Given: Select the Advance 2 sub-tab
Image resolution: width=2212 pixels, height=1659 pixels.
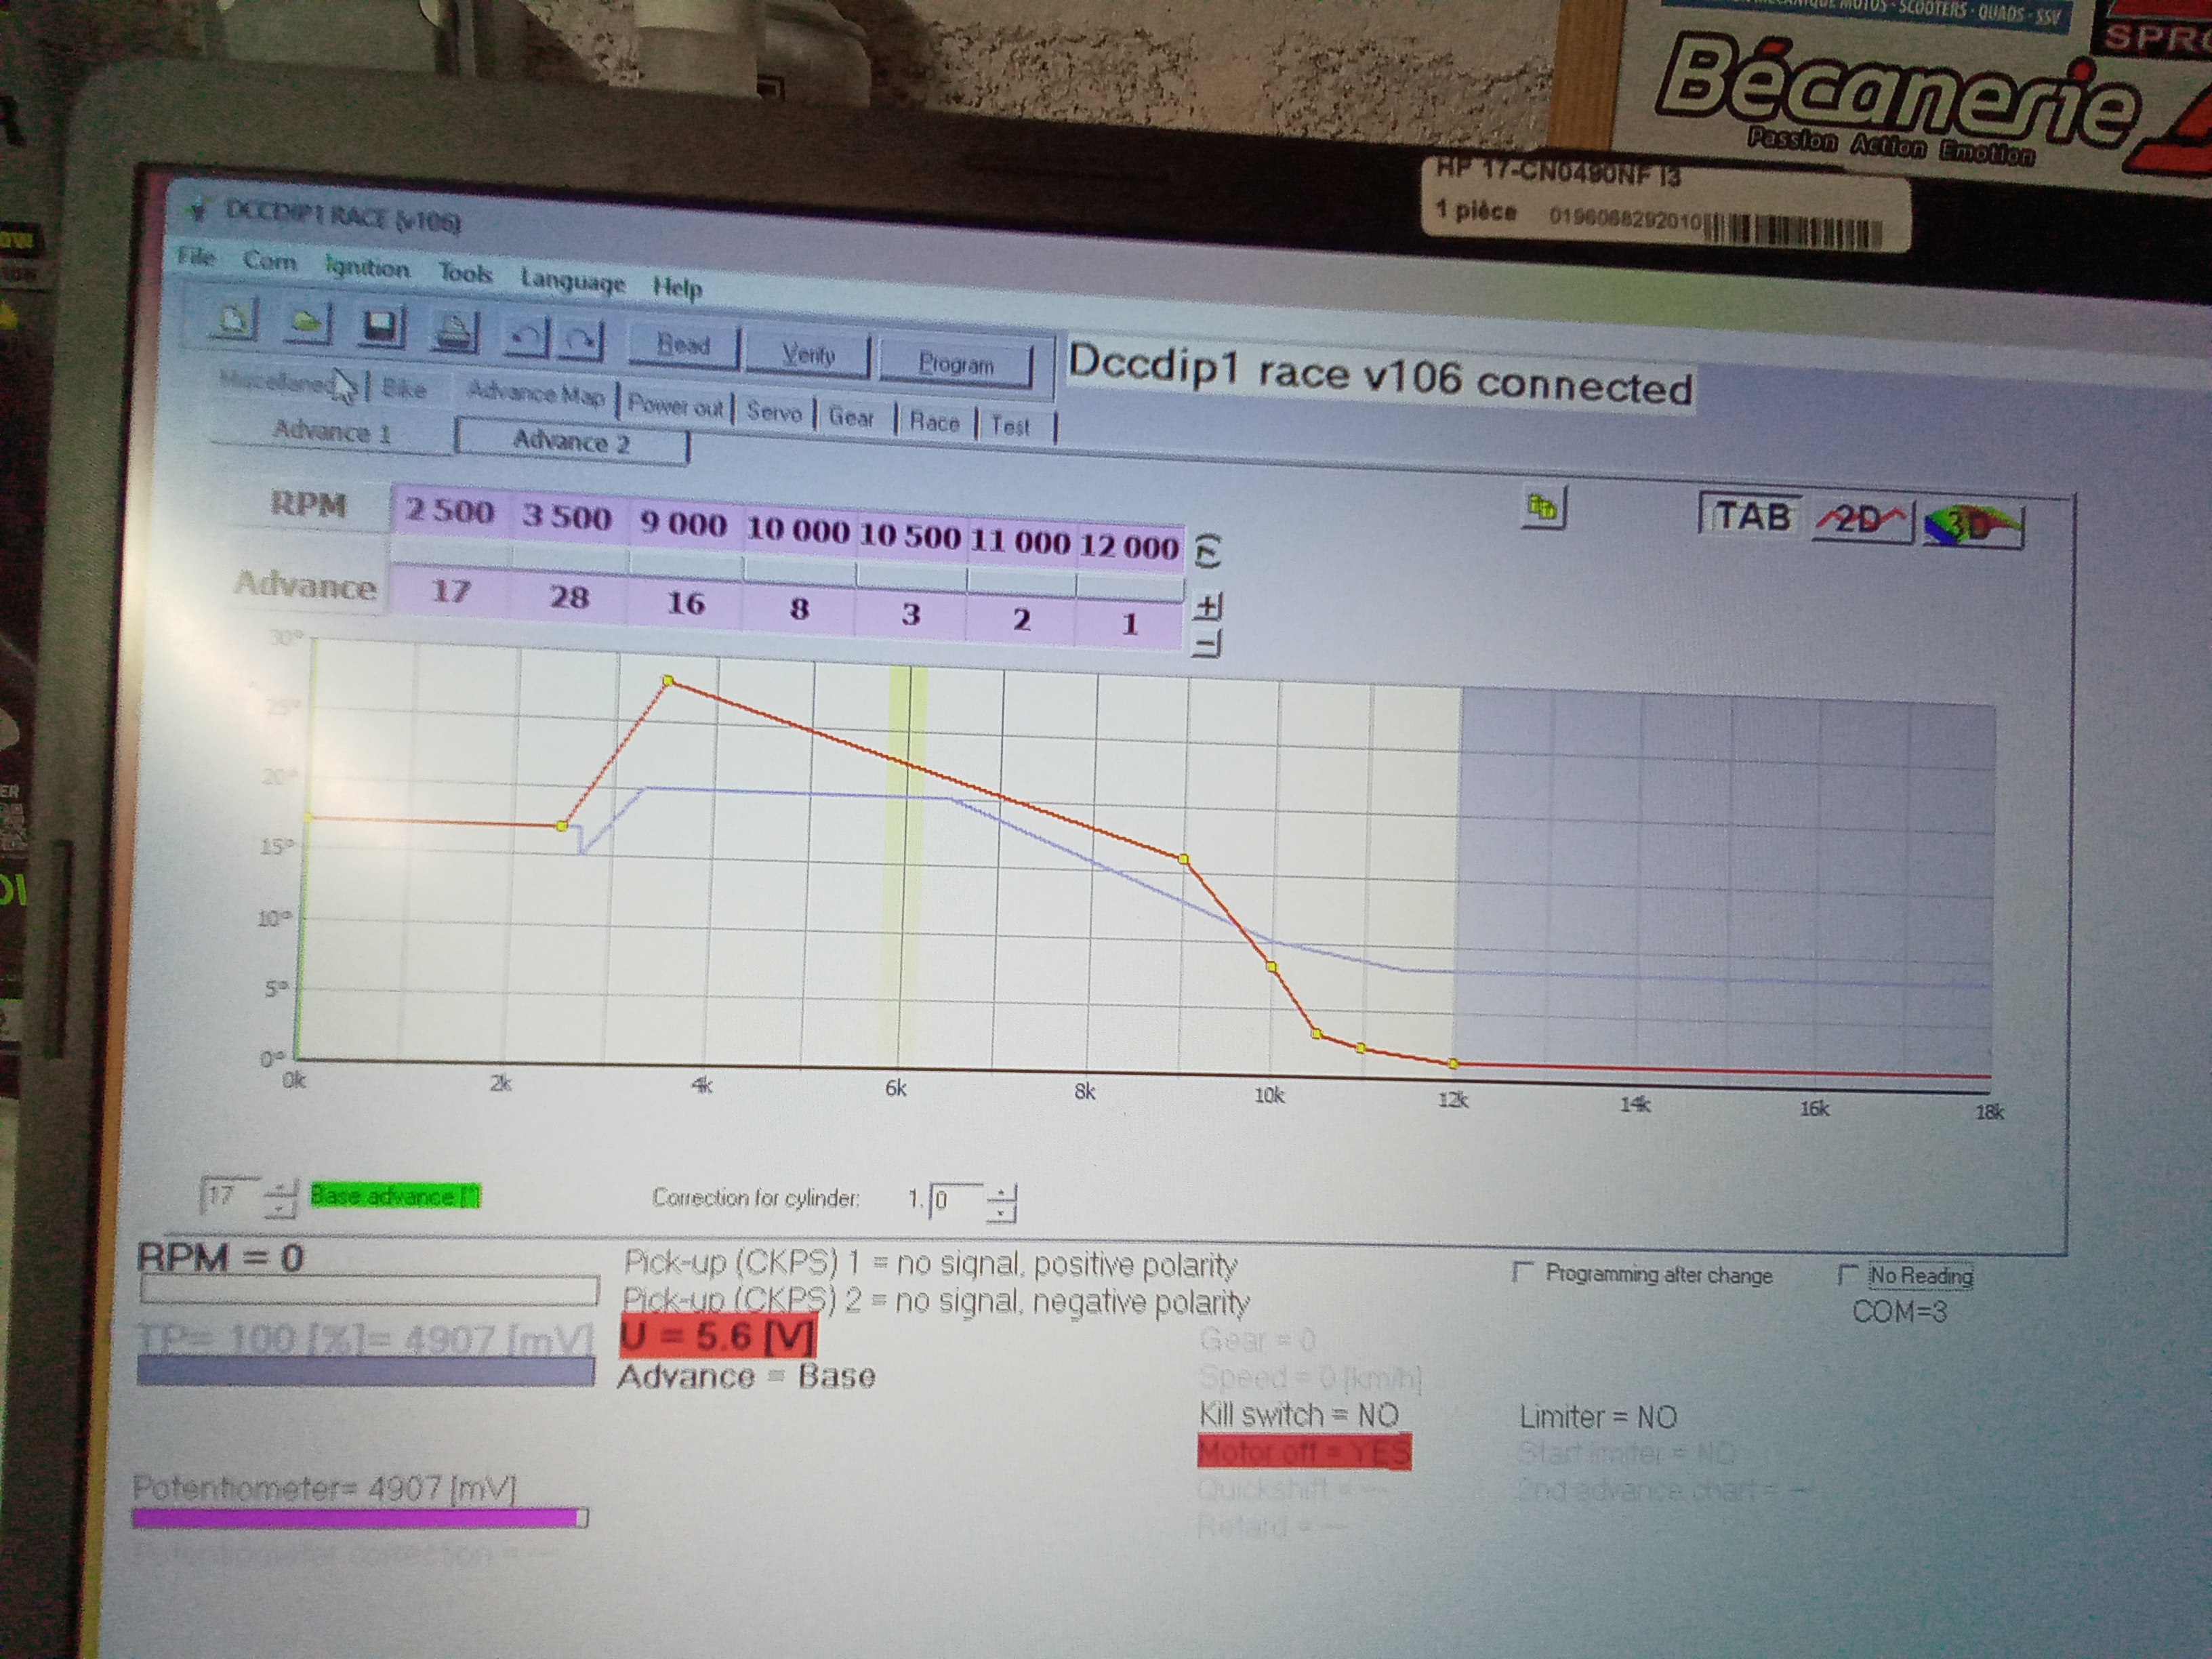Looking at the screenshot, I should tap(571, 442).
